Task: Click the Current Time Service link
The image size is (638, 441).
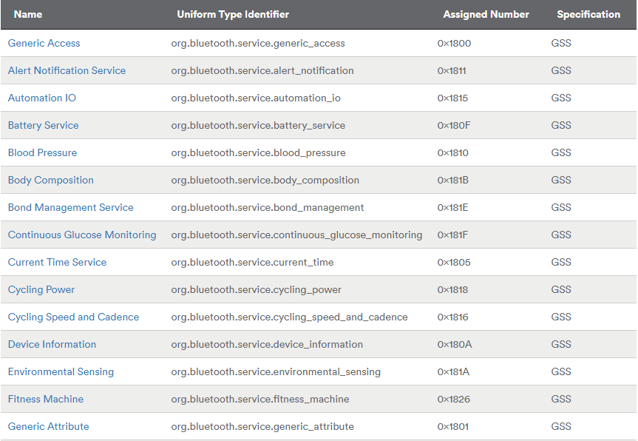Action: (x=57, y=262)
